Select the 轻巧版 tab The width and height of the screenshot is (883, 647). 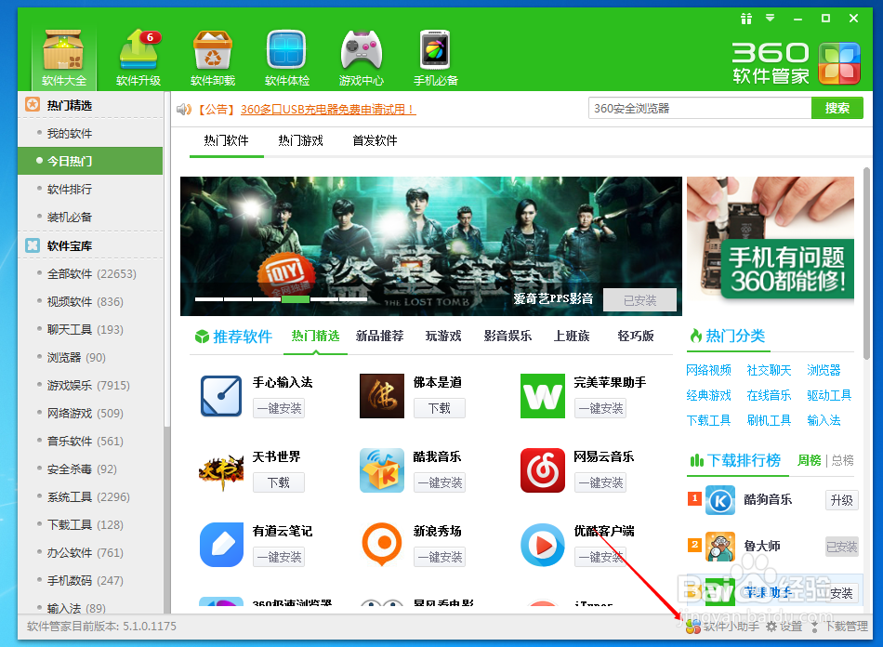pyautogui.click(x=636, y=337)
